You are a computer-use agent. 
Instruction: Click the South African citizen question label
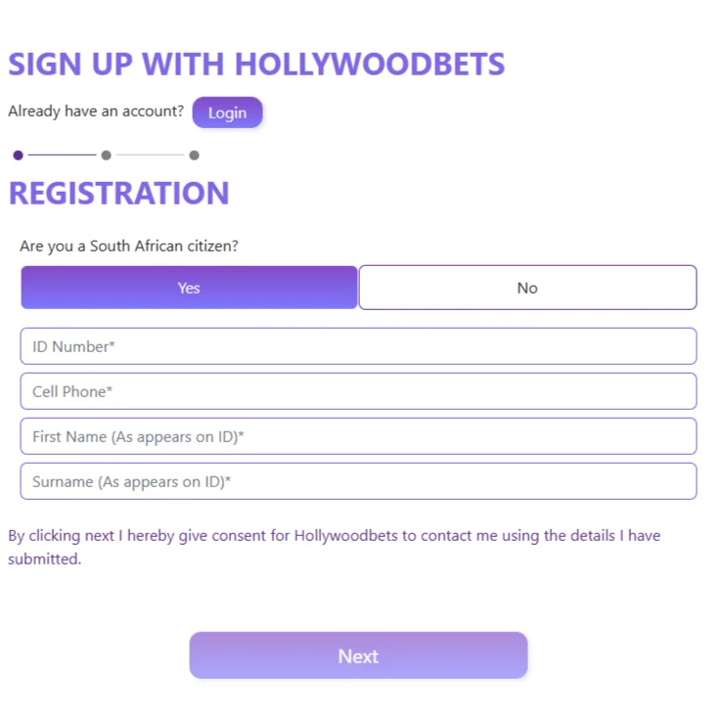pos(129,246)
